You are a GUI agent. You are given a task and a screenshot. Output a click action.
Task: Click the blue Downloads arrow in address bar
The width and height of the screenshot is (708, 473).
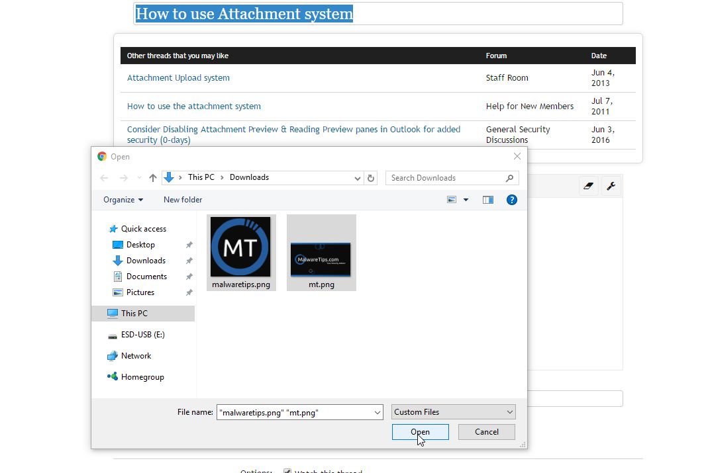click(169, 178)
